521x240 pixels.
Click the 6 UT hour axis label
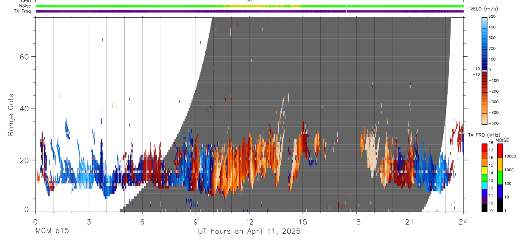pyautogui.click(x=143, y=221)
